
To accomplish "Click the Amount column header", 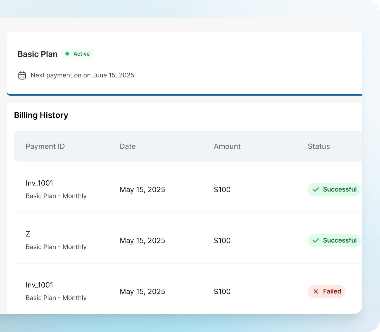I will 227,146.
